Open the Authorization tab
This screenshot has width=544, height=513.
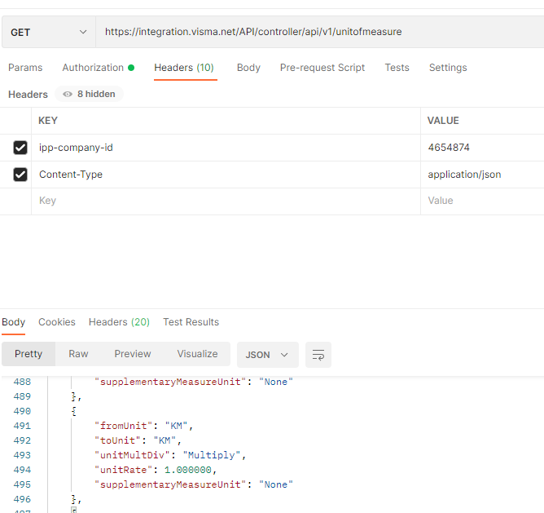click(x=99, y=68)
